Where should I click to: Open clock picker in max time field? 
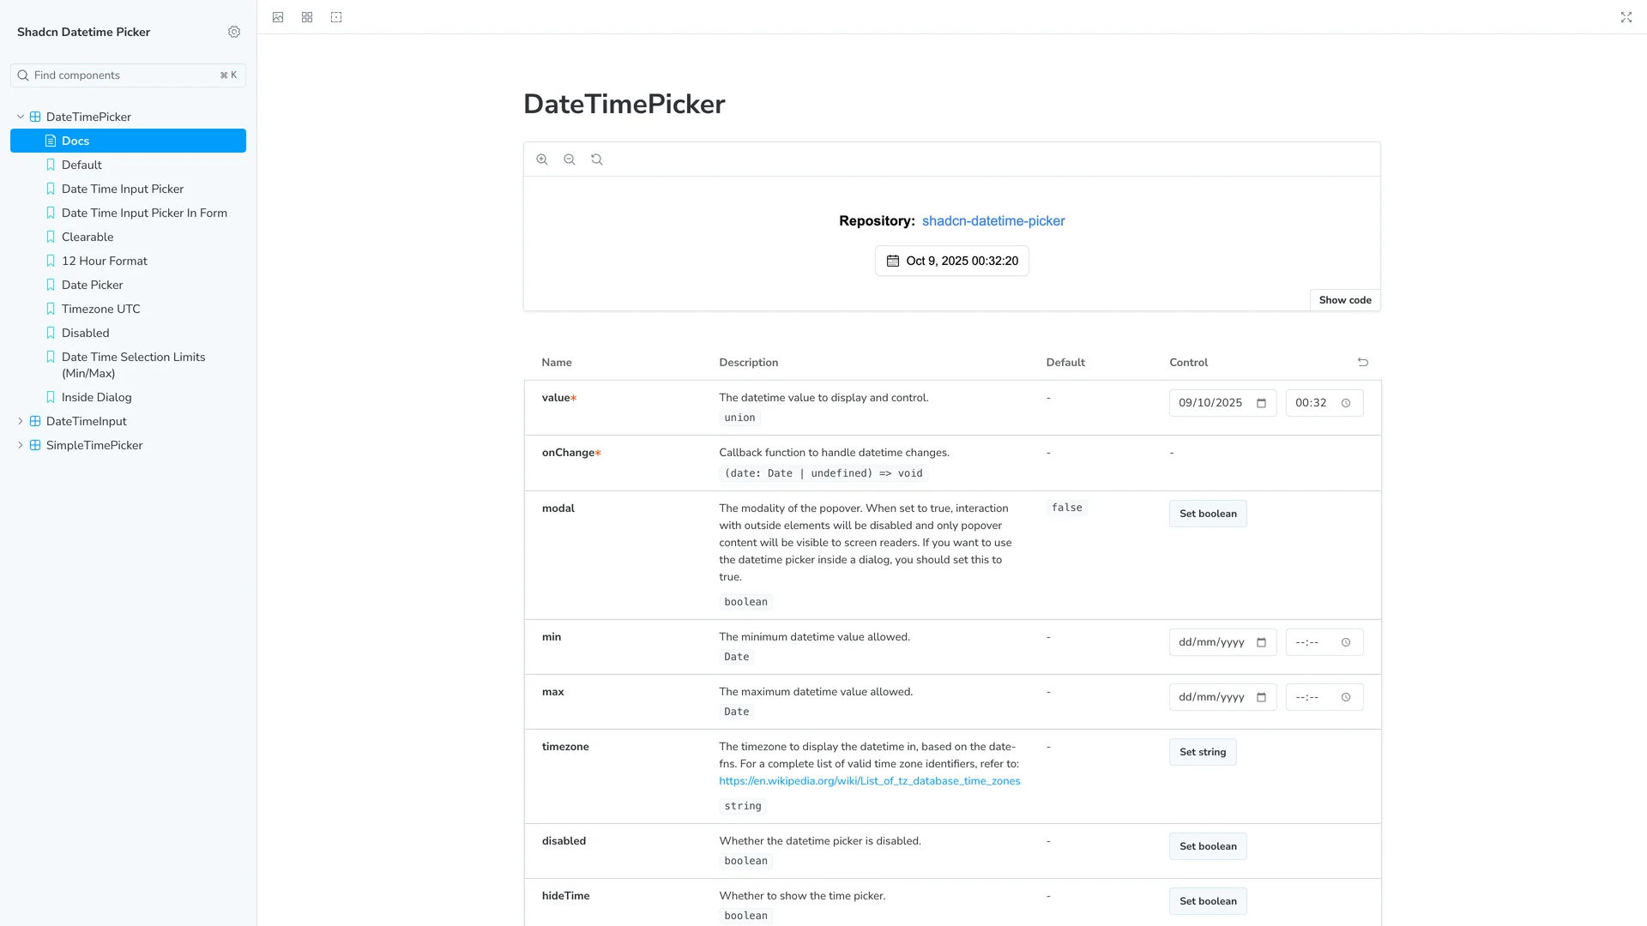[x=1346, y=697]
